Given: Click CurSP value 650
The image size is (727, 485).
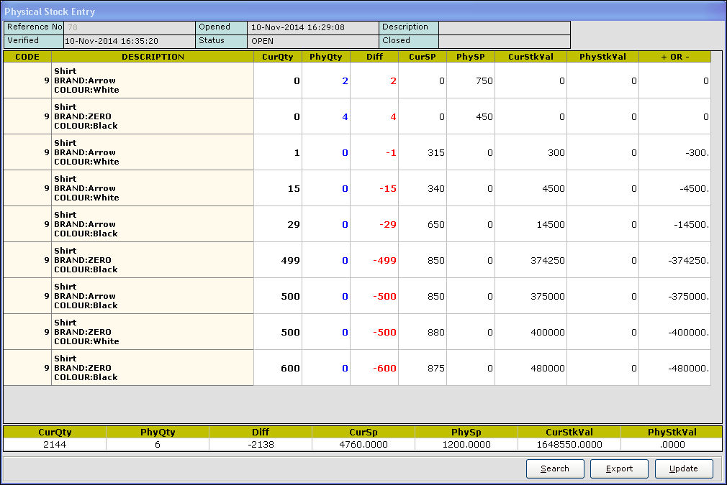Looking at the screenshot, I should [423, 224].
